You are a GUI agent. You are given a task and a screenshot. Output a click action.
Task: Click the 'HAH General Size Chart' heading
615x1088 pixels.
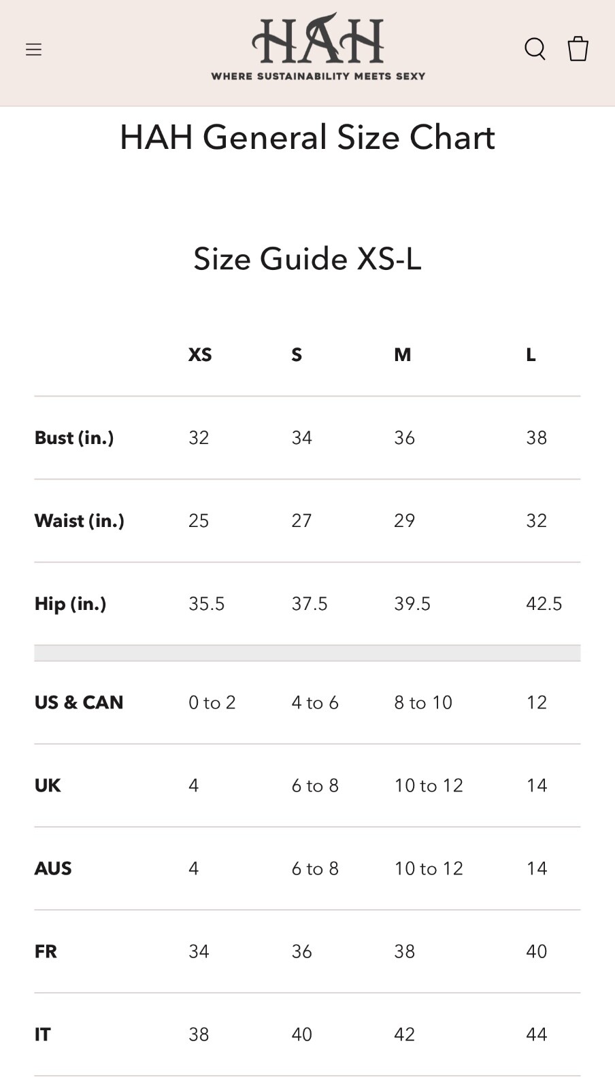click(x=307, y=137)
